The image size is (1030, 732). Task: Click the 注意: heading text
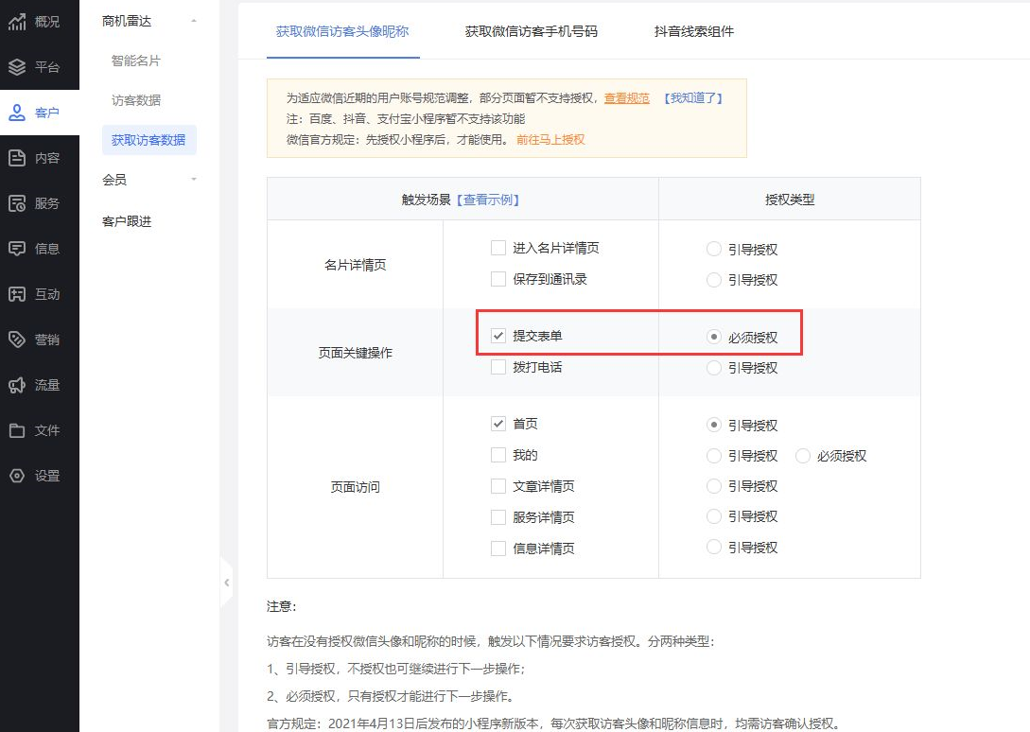point(282,606)
